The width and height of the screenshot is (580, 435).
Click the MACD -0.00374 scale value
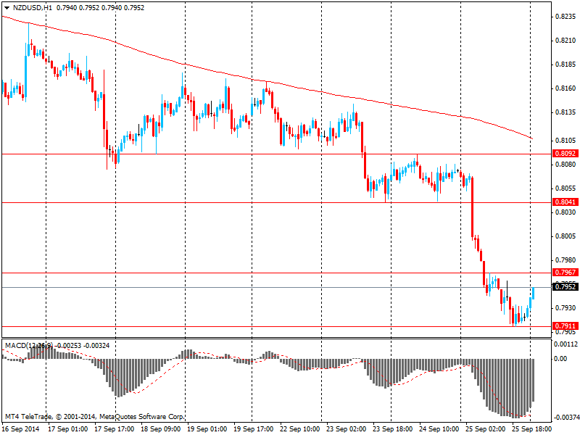tap(565, 418)
